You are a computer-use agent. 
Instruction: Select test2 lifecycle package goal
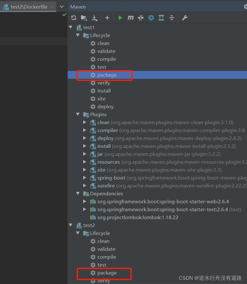[x=107, y=273]
